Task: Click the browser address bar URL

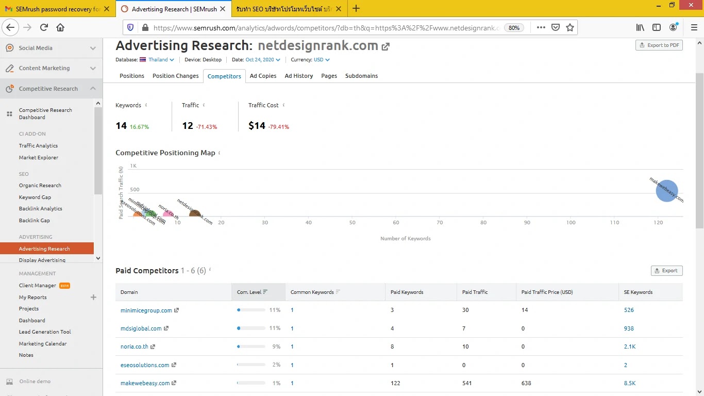Action: (x=327, y=28)
